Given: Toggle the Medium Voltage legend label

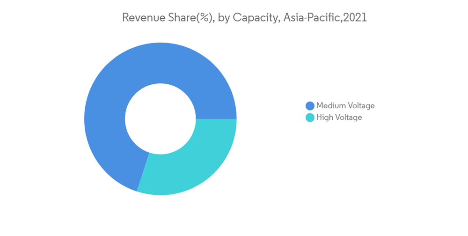Looking at the screenshot, I should [x=345, y=106].
